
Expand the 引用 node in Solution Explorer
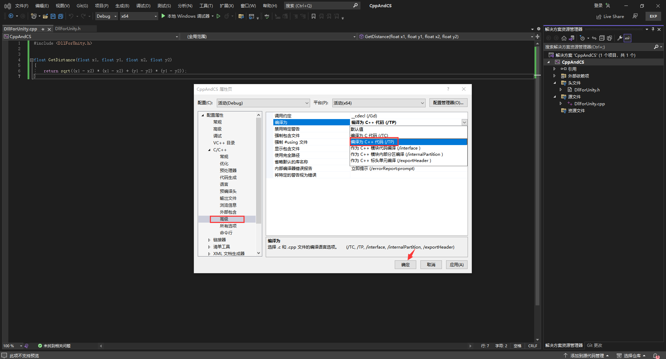click(x=554, y=69)
